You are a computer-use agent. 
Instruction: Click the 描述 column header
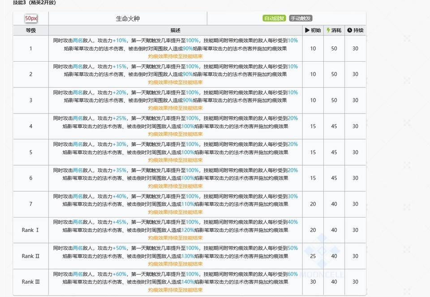175,30
